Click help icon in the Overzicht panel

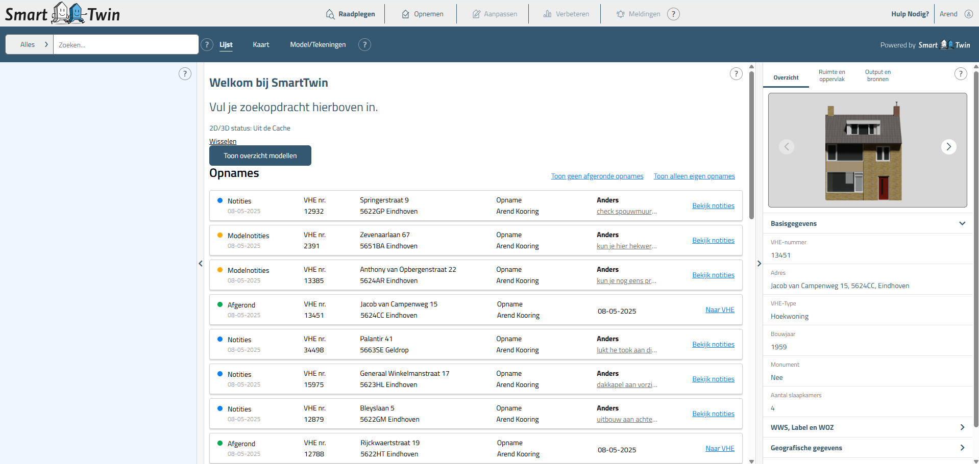pyautogui.click(x=960, y=74)
